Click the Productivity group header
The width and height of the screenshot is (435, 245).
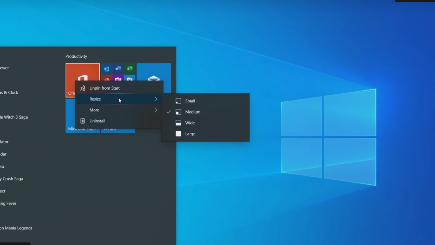tap(76, 56)
